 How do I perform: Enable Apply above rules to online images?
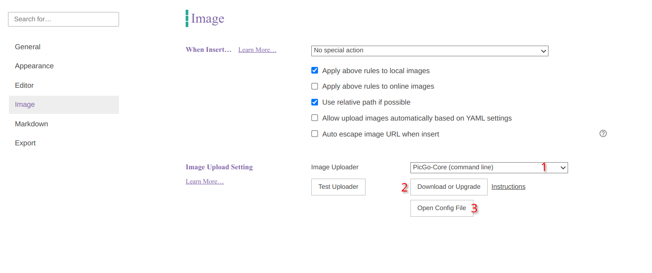tap(314, 86)
